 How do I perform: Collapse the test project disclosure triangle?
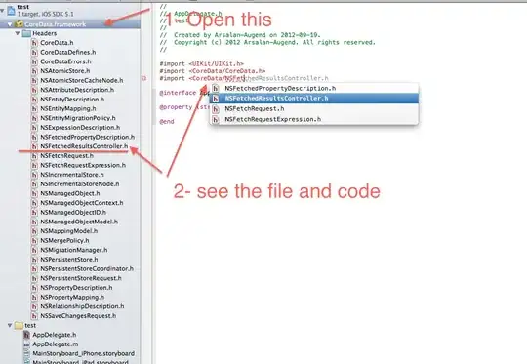click(x=2, y=11)
